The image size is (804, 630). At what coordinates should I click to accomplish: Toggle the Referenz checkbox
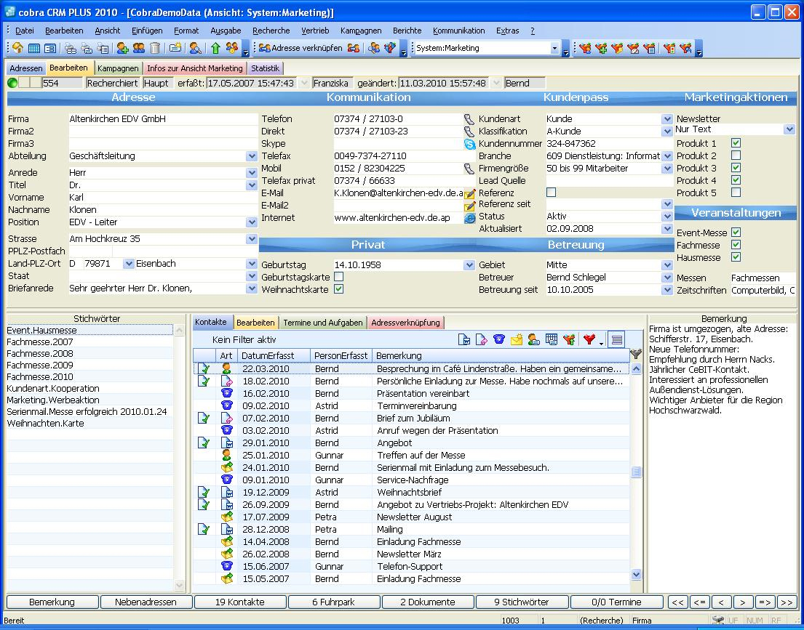pyautogui.click(x=552, y=193)
